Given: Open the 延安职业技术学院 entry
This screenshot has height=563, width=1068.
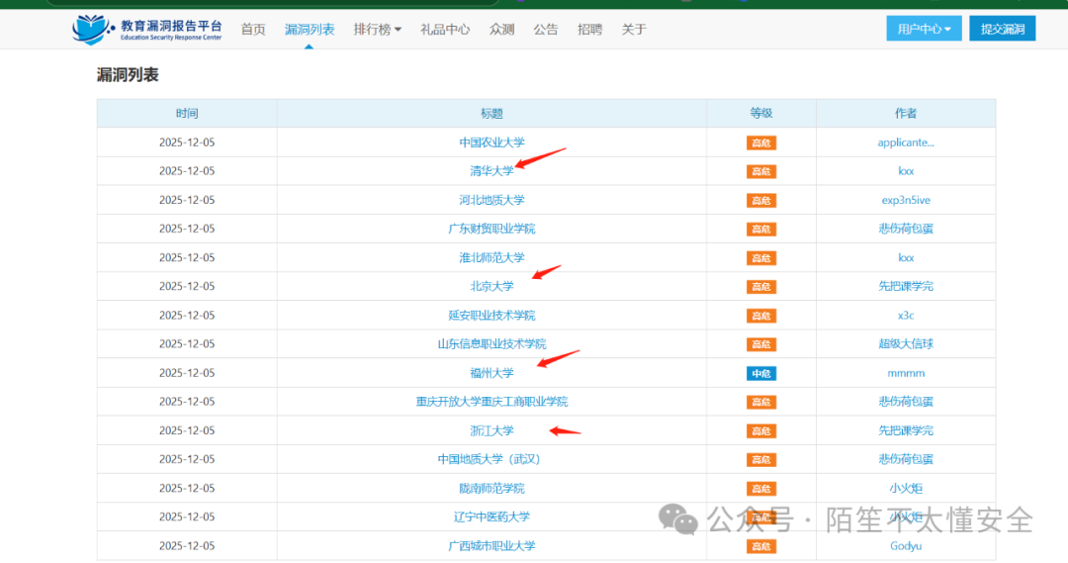Looking at the screenshot, I should click(x=491, y=316).
